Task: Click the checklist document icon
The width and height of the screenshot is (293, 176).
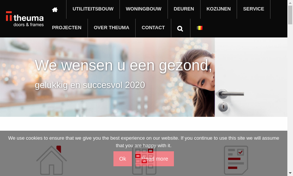Action: click(236, 160)
